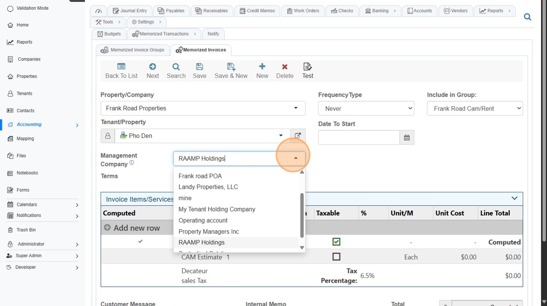Open tenant record via external link icon
The image size is (547, 306).
297,135
